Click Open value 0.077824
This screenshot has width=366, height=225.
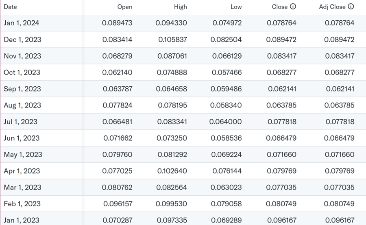pos(118,105)
